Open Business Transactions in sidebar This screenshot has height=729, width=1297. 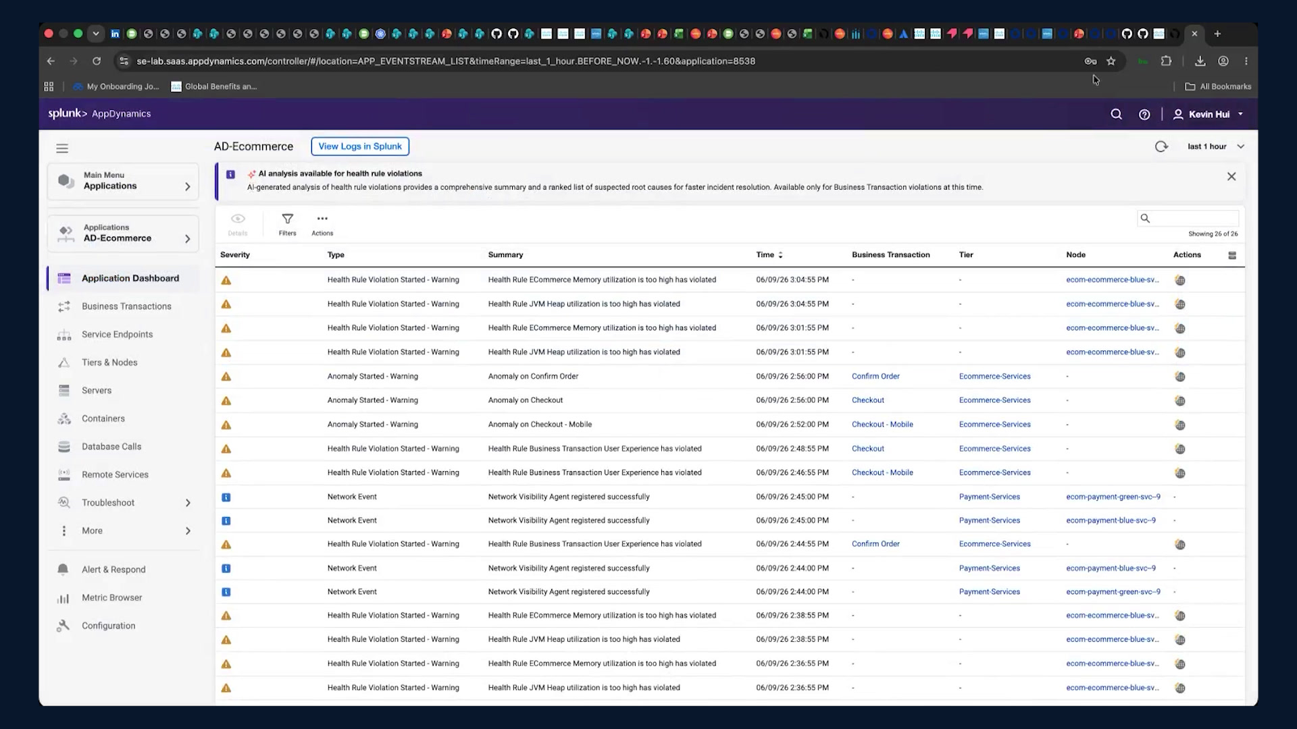[126, 306]
